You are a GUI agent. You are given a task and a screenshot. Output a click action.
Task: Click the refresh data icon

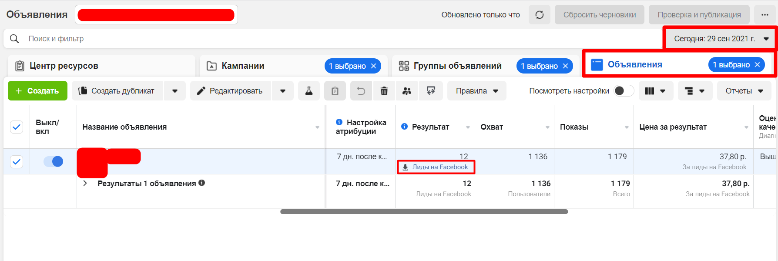pos(539,15)
